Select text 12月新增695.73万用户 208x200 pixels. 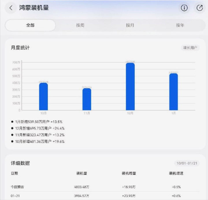click(x=33, y=128)
